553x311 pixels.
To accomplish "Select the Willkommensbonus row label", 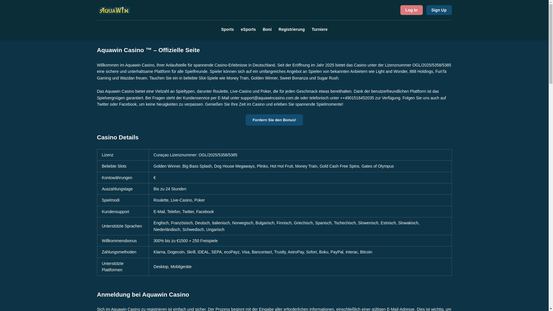I will (123, 241).
